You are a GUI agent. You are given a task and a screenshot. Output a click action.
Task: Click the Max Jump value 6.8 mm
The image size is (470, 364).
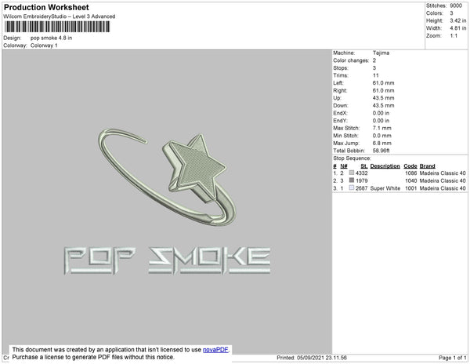coord(382,143)
